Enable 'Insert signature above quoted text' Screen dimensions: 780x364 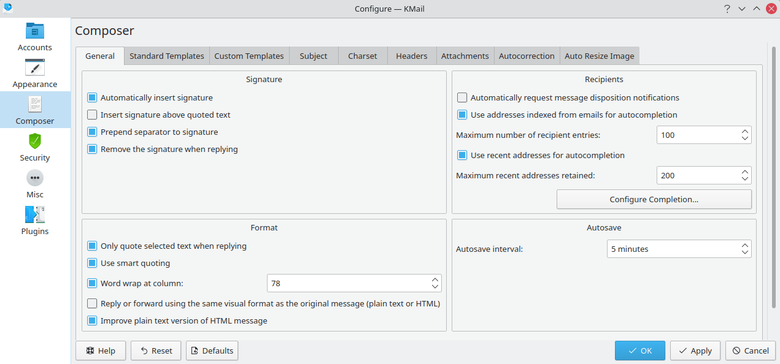point(93,115)
